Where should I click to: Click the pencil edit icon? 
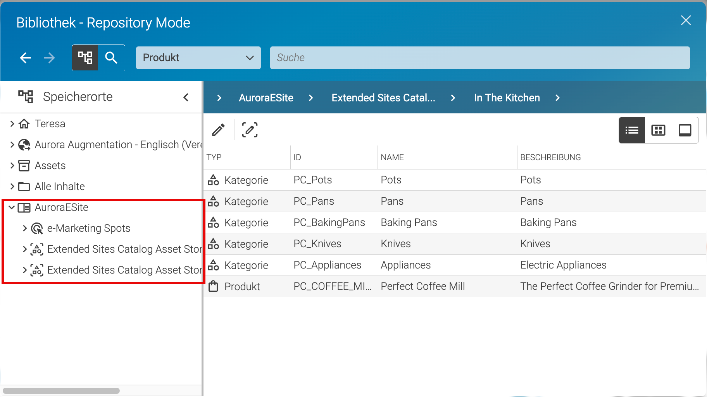(219, 130)
